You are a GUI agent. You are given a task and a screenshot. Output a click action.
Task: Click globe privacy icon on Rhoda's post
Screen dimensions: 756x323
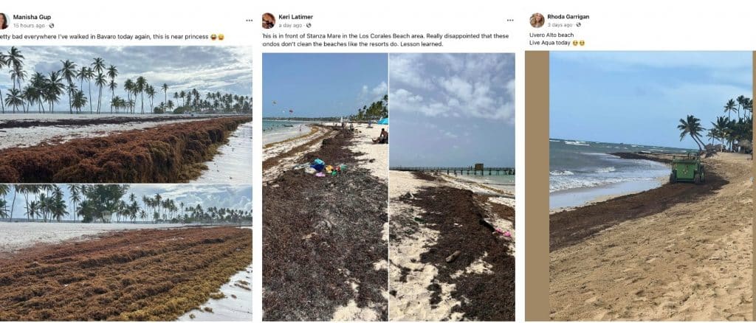click(x=578, y=25)
